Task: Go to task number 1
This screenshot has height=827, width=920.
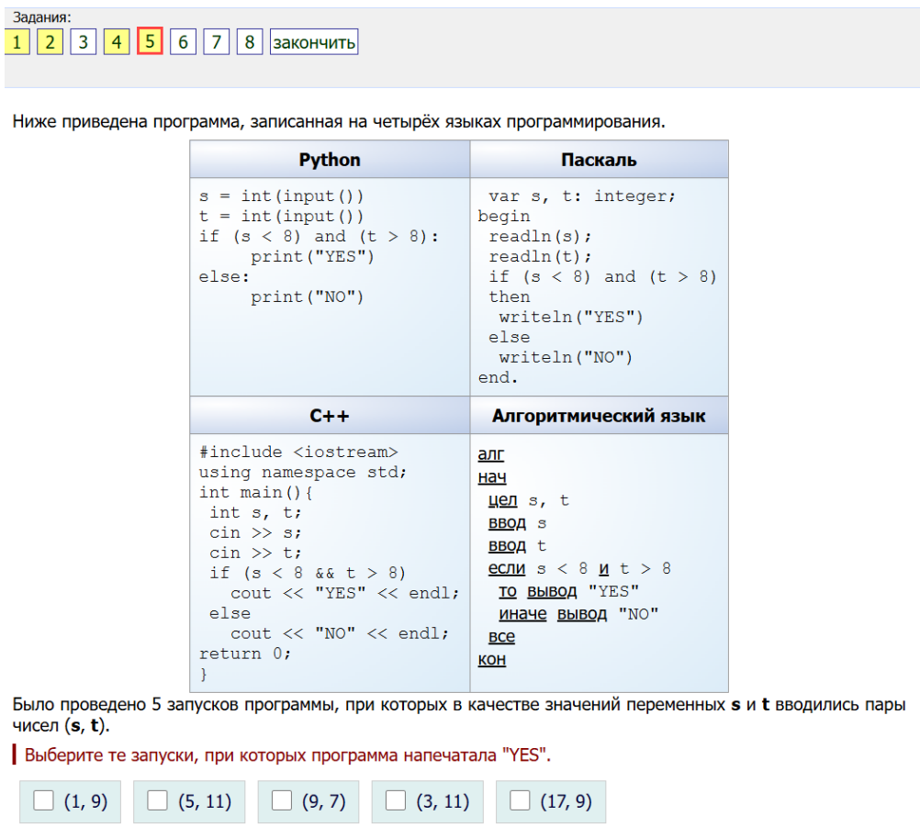Action: (17, 42)
